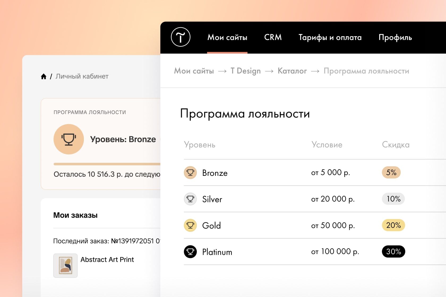This screenshot has height=297, width=446.
Task: Navigate to Каталог breadcrumb
Action: 292,71
